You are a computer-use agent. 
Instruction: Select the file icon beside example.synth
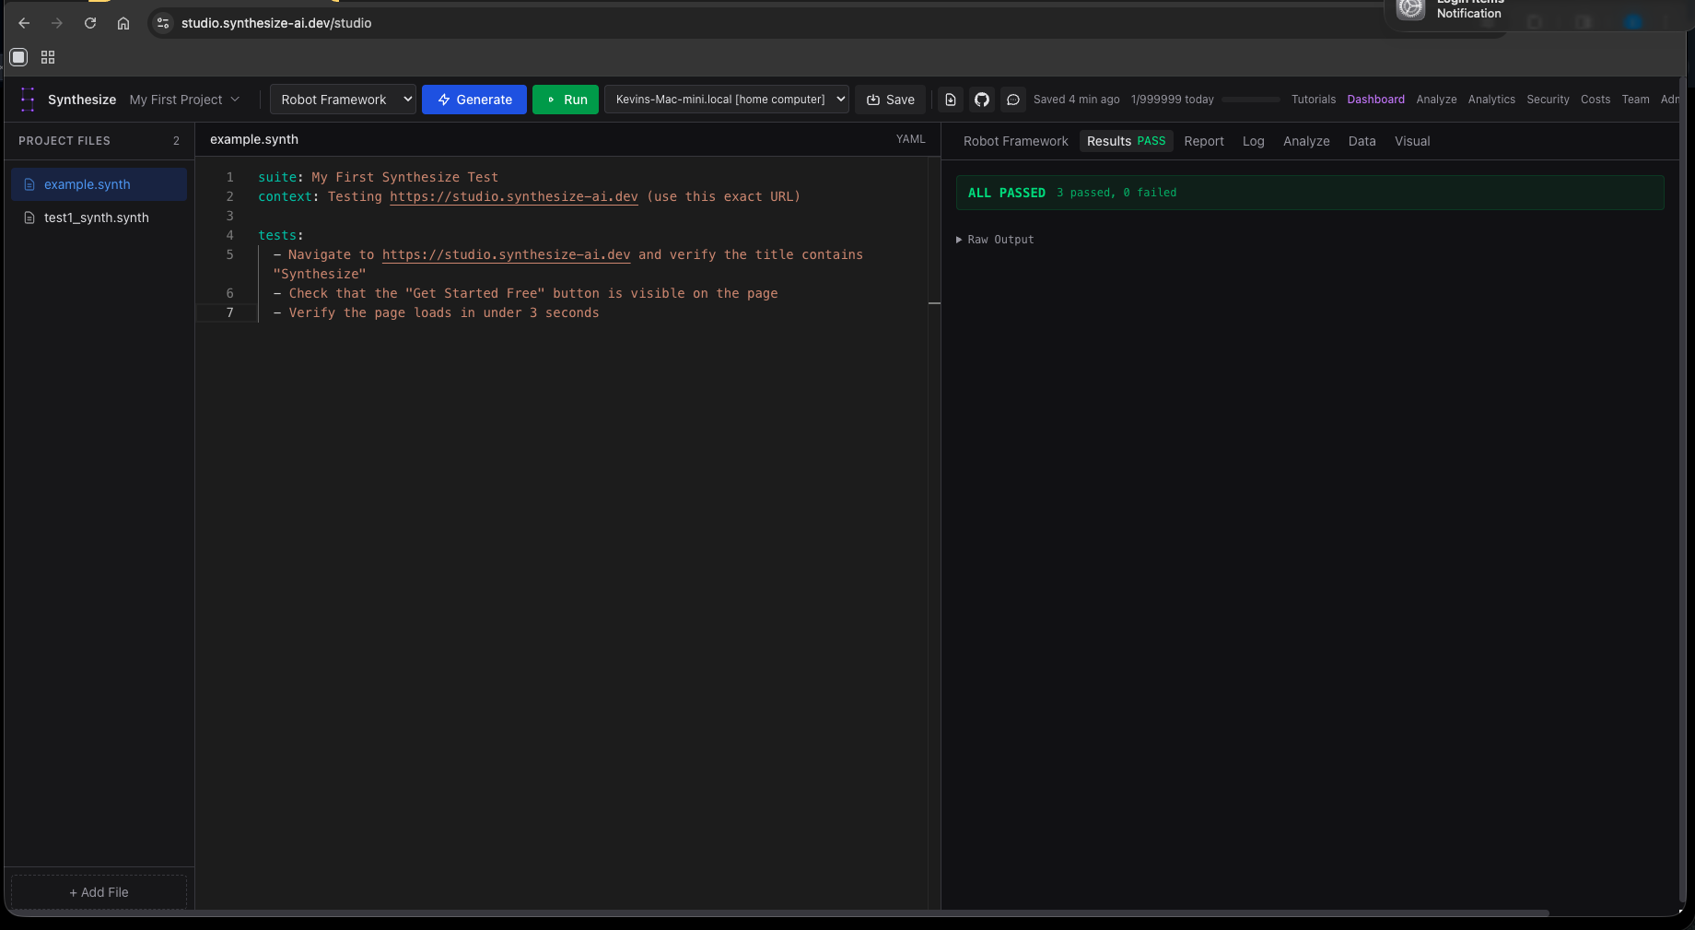tap(29, 183)
